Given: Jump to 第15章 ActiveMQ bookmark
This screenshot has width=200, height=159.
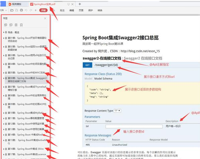Looking at the screenshot, I should [27, 142].
